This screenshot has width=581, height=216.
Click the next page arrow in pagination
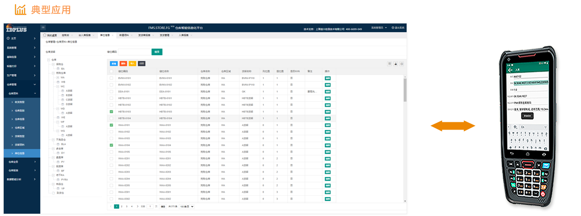pos(137,207)
